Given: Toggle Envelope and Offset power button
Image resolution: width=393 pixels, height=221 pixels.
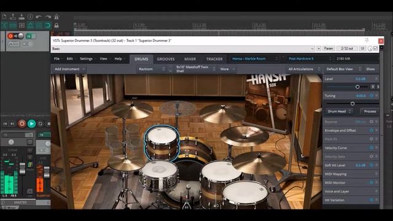Looking at the screenshot, I should pos(372,130).
